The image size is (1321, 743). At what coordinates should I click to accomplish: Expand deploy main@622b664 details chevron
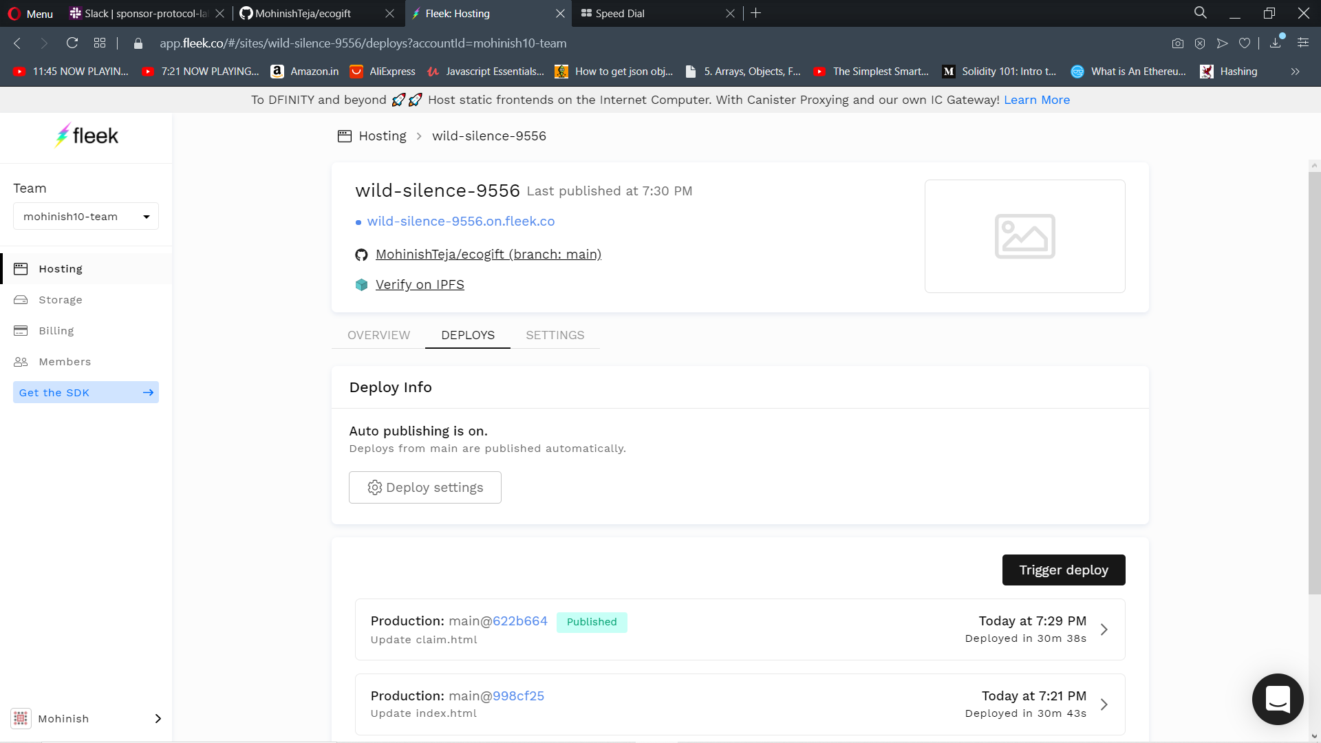click(x=1104, y=629)
